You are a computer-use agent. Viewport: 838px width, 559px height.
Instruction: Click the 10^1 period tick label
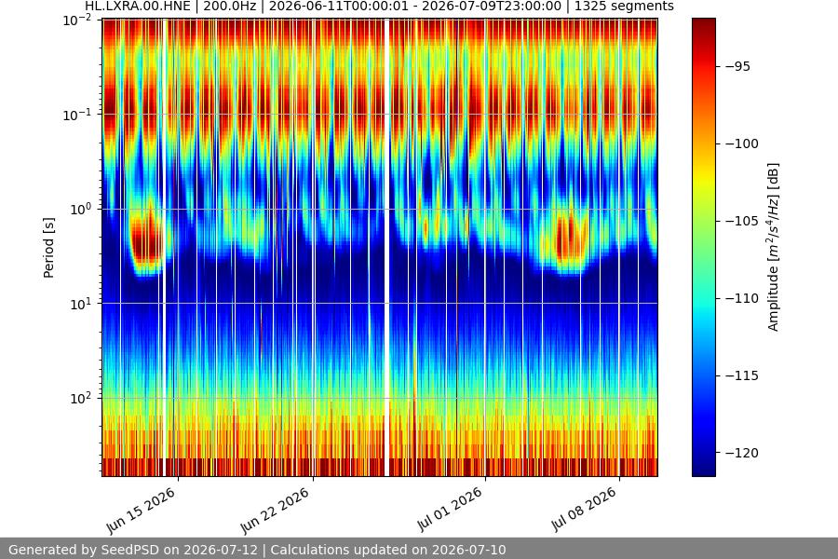click(x=81, y=304)
